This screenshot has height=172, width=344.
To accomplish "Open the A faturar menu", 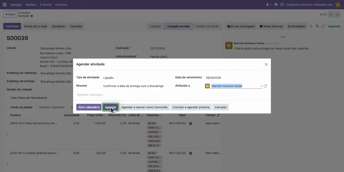I will click(46, 5).
